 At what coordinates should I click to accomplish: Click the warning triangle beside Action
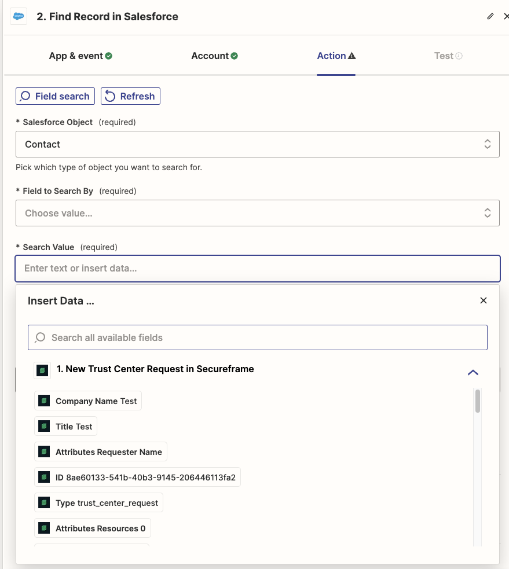coord(351,56)
